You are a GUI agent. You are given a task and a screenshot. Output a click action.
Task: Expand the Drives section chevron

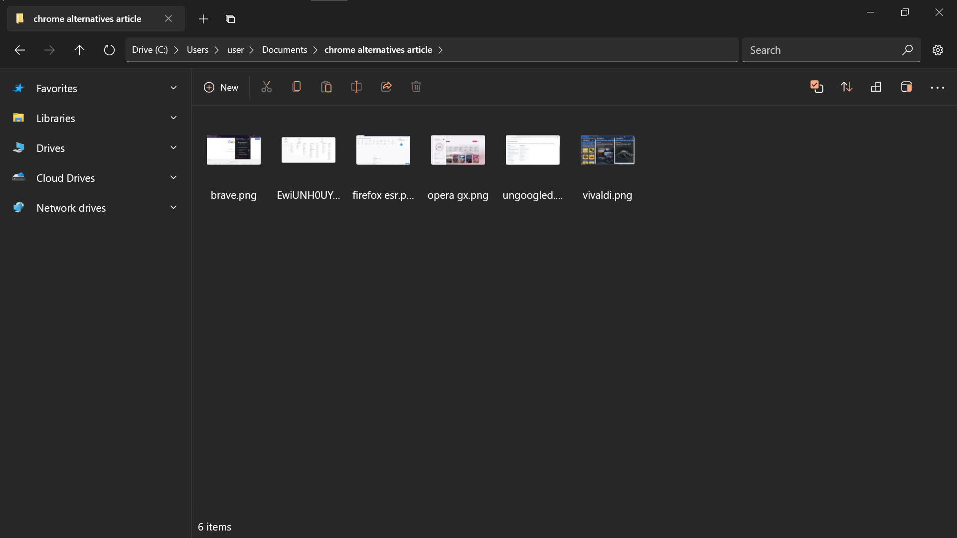click(x=173, y=148)
